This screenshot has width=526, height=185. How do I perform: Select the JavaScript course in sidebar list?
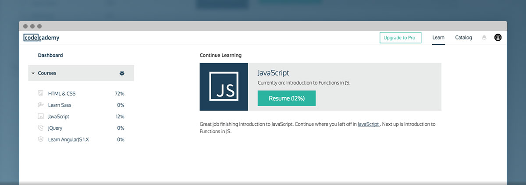59,117
